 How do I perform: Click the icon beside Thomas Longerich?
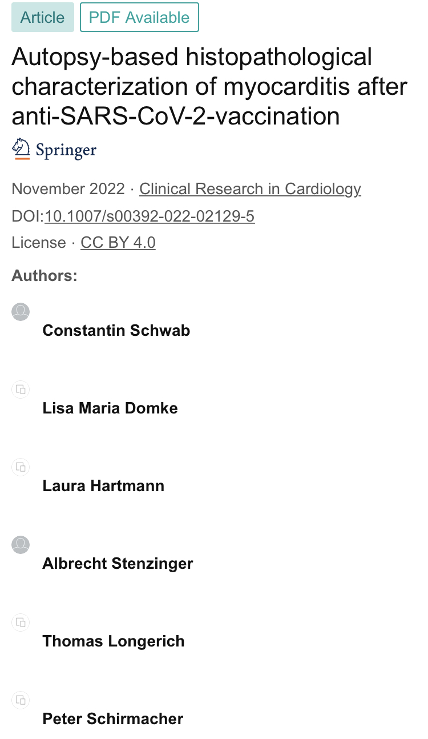21,622
